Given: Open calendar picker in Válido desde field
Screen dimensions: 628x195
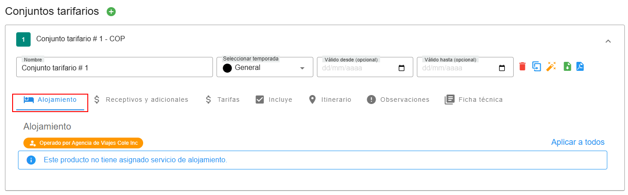Looking at the screenshot, I should 402,68.
